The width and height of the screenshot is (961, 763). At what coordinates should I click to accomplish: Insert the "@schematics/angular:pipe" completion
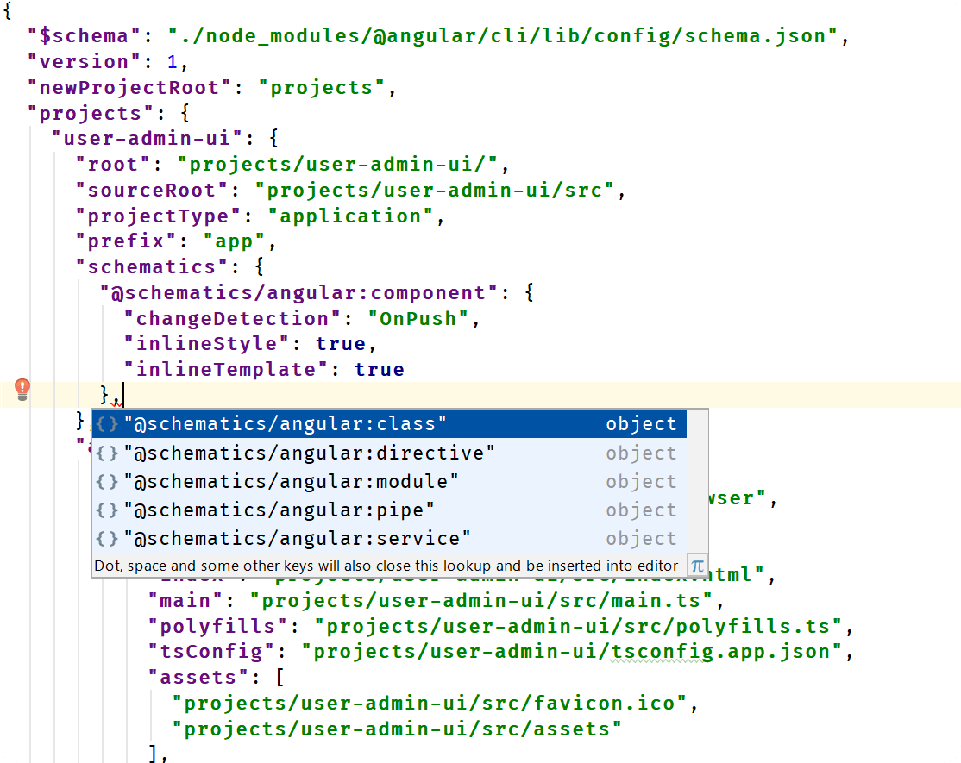pyautogui.click(x=279, y=510)
